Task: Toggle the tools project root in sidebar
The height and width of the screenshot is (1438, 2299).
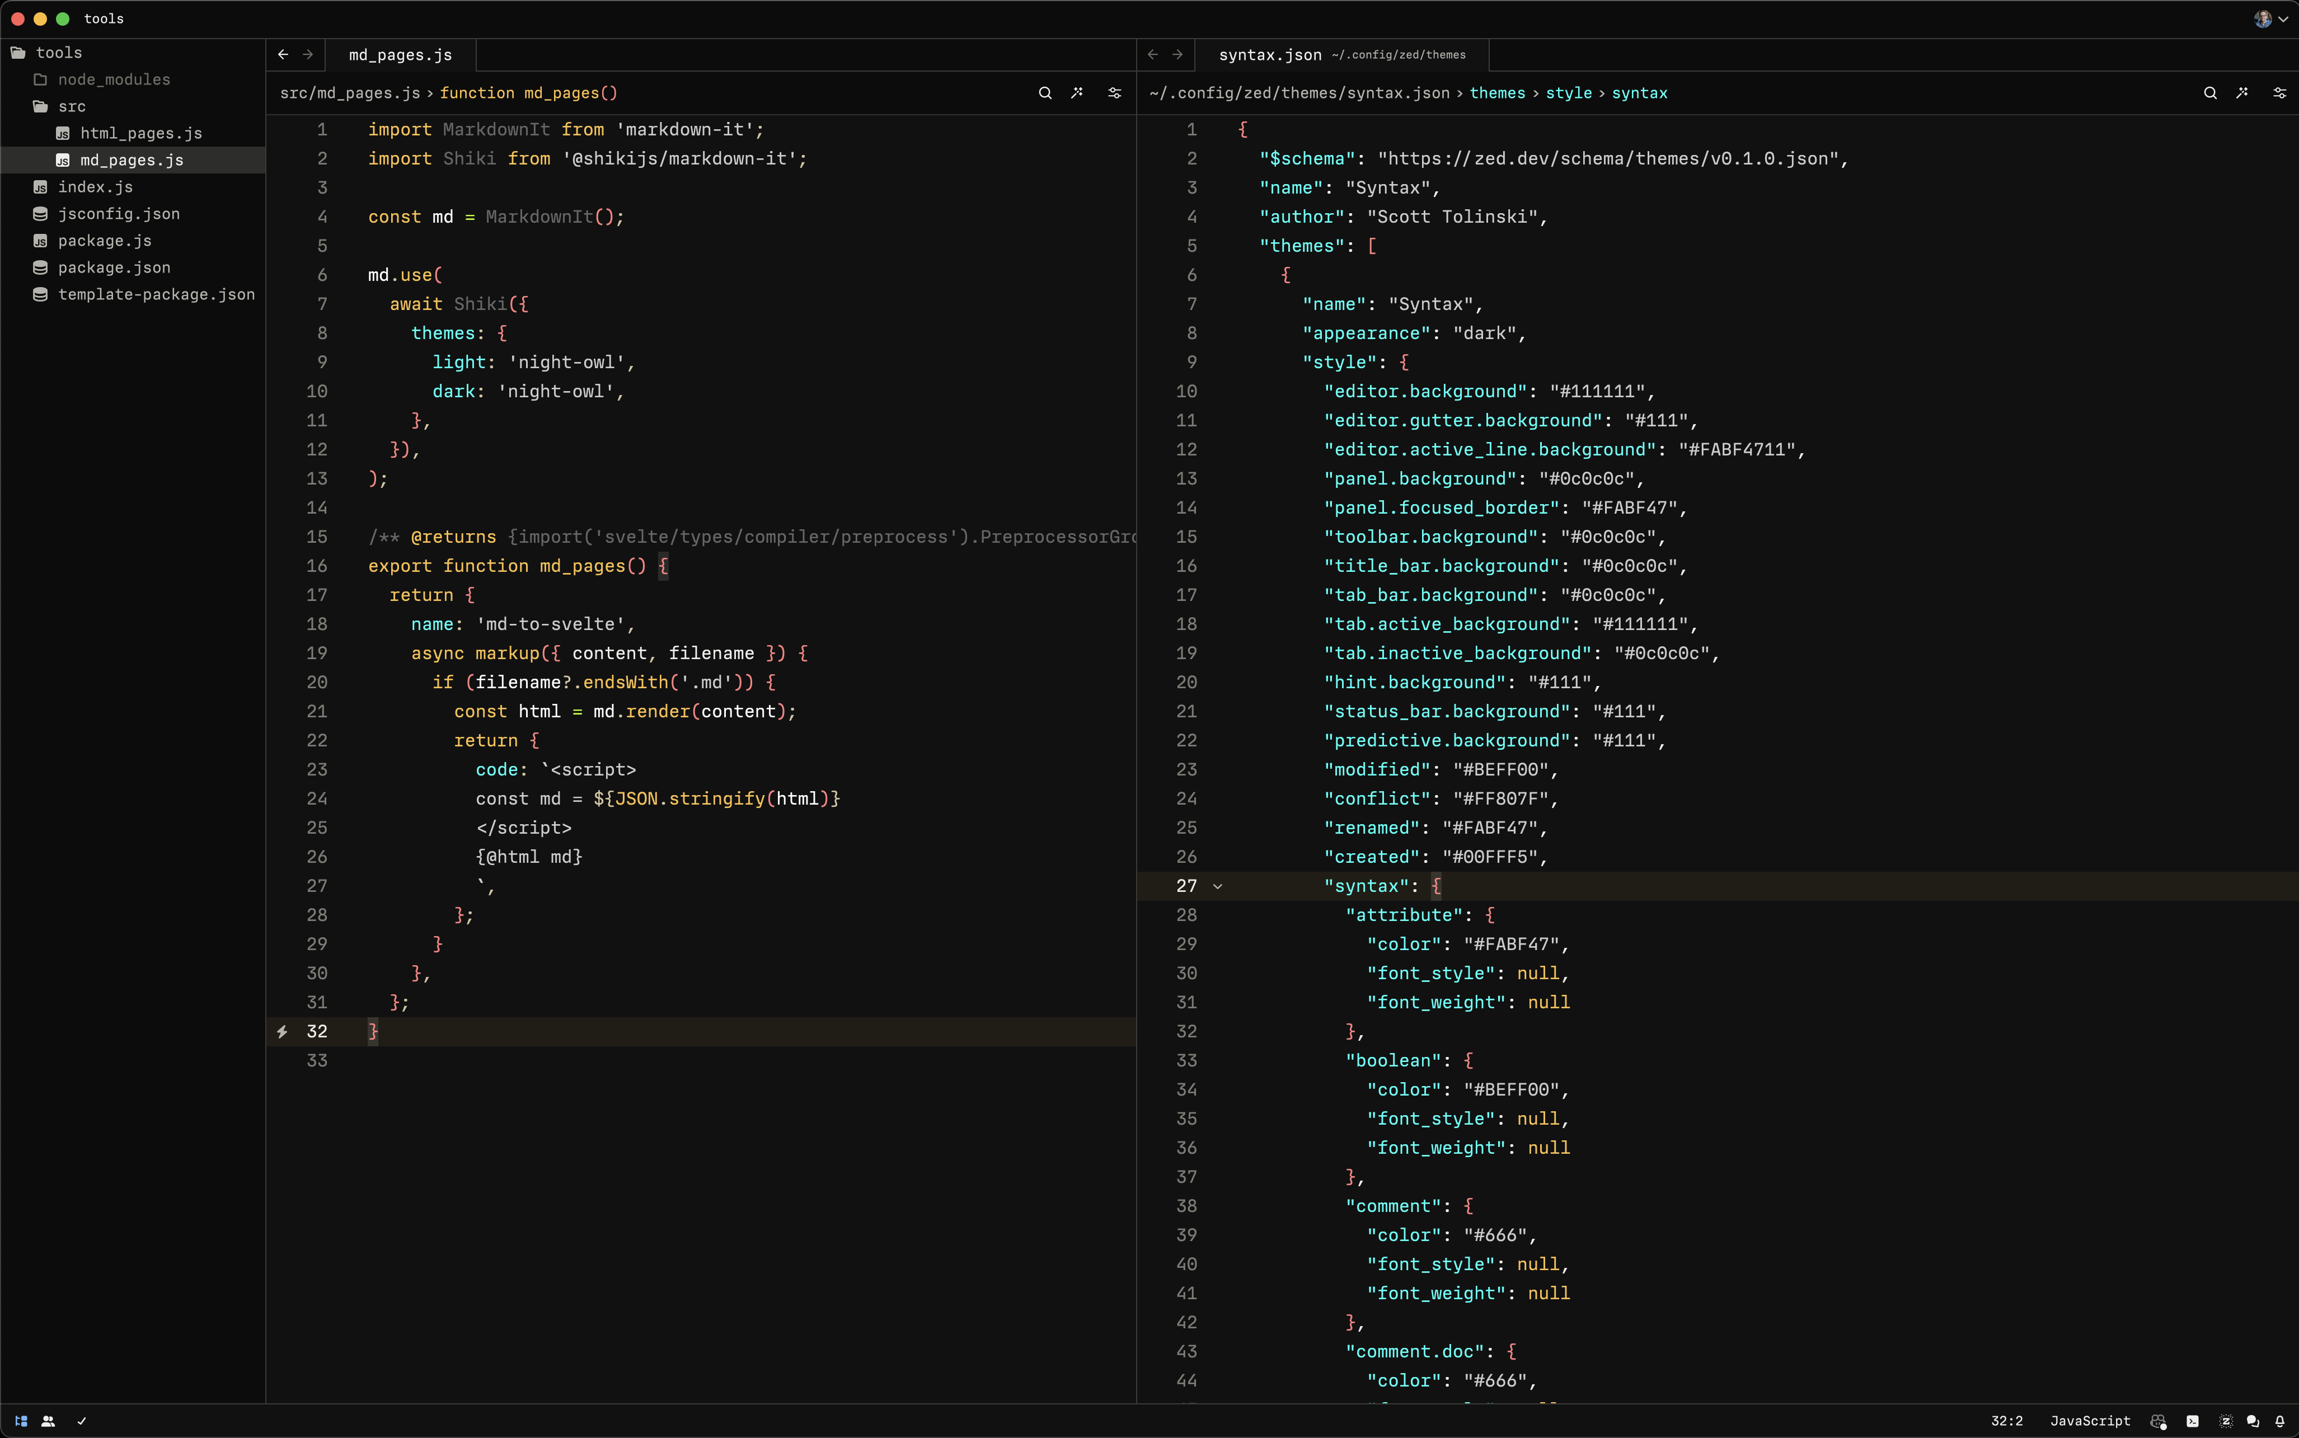Action: (60, 51)
